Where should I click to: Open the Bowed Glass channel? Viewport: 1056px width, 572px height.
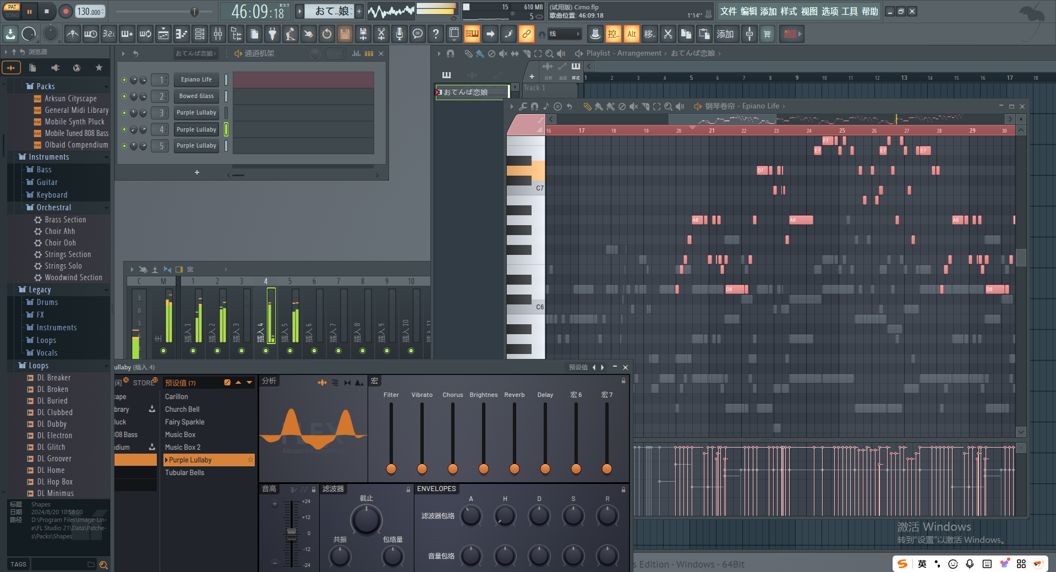click(196, 96)
